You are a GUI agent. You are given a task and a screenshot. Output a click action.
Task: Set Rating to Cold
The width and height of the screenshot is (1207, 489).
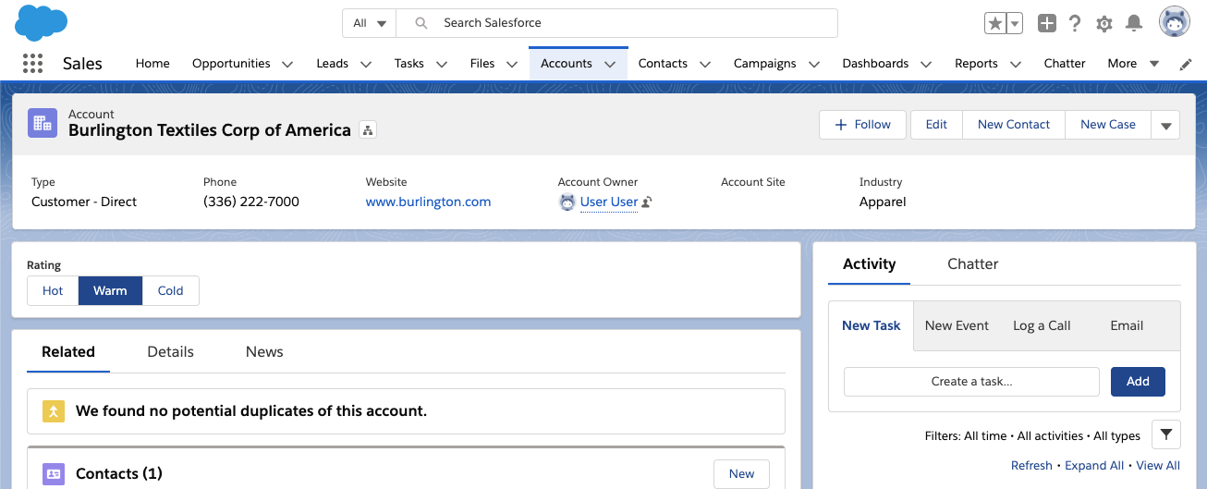point(170,290)
